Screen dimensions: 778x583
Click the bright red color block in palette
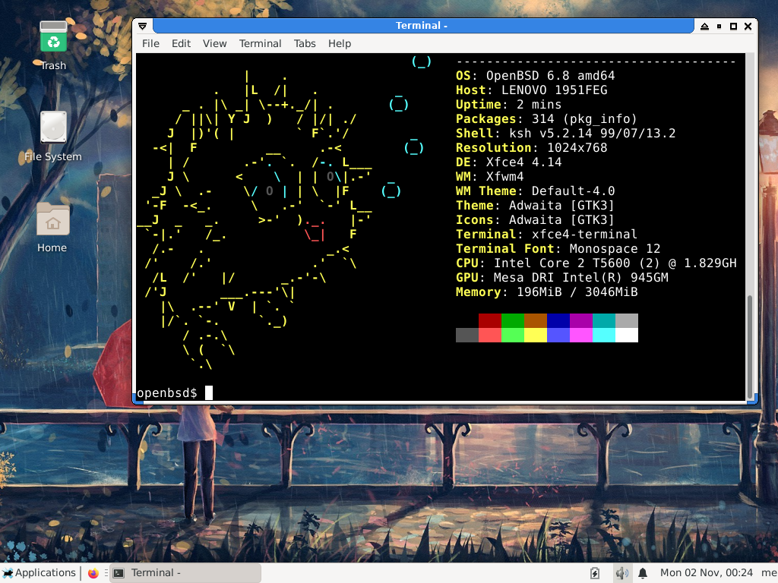pos(490,336)
